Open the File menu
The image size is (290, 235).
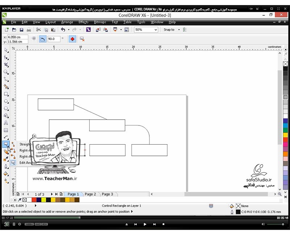[13, 22]
